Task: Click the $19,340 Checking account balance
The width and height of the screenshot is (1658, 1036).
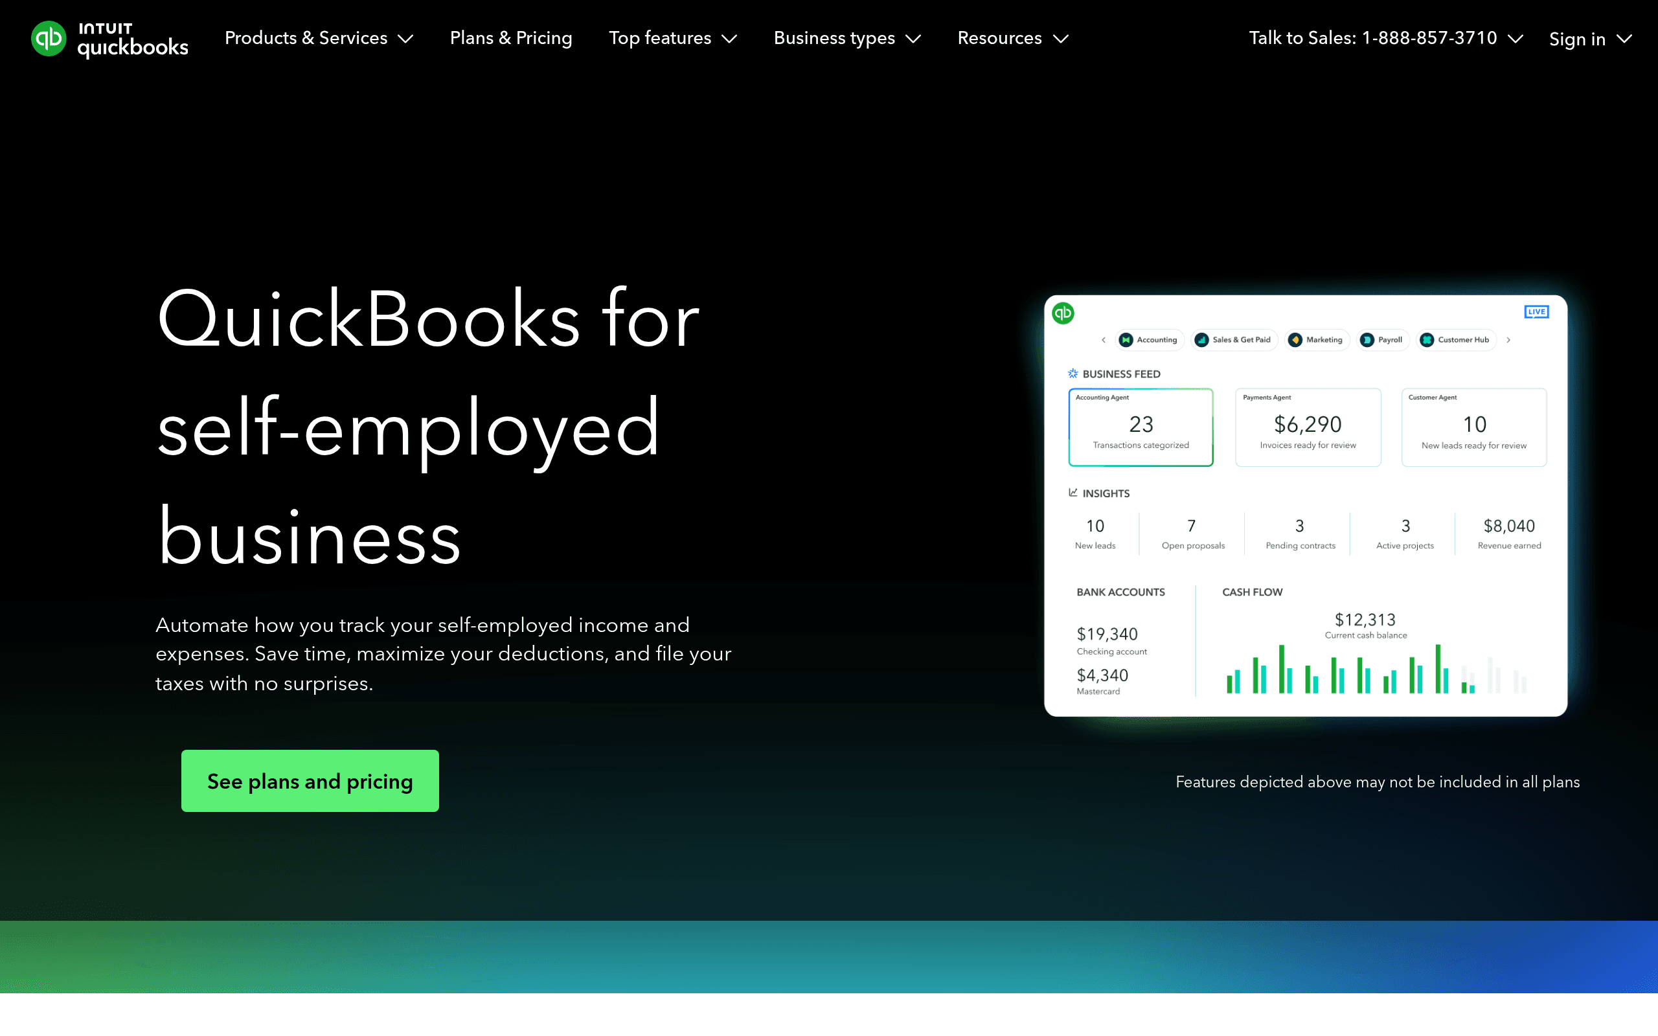Action: [1111, 640]
